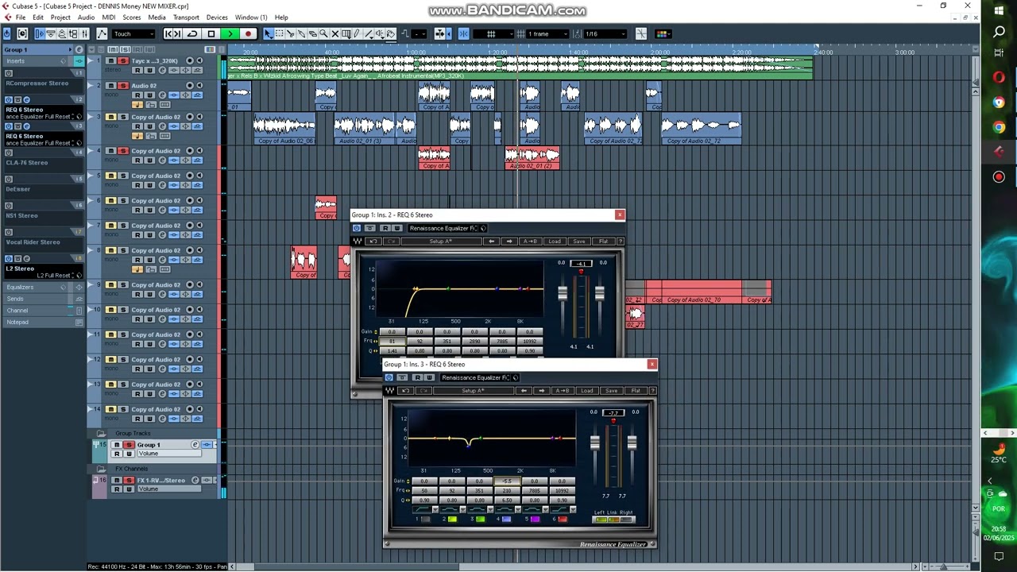Click the -5.5 gain field in Ins. 3
The image size is (1017, 572).
[507, 481]
